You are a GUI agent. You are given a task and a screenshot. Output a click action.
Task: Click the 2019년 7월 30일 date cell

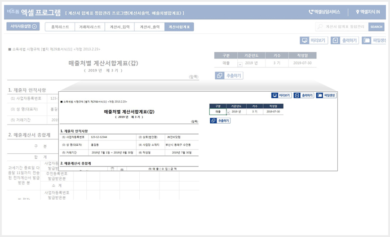coord(182,152)
